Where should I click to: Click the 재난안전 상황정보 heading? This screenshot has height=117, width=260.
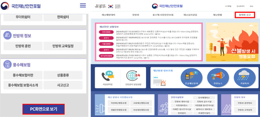109,27
